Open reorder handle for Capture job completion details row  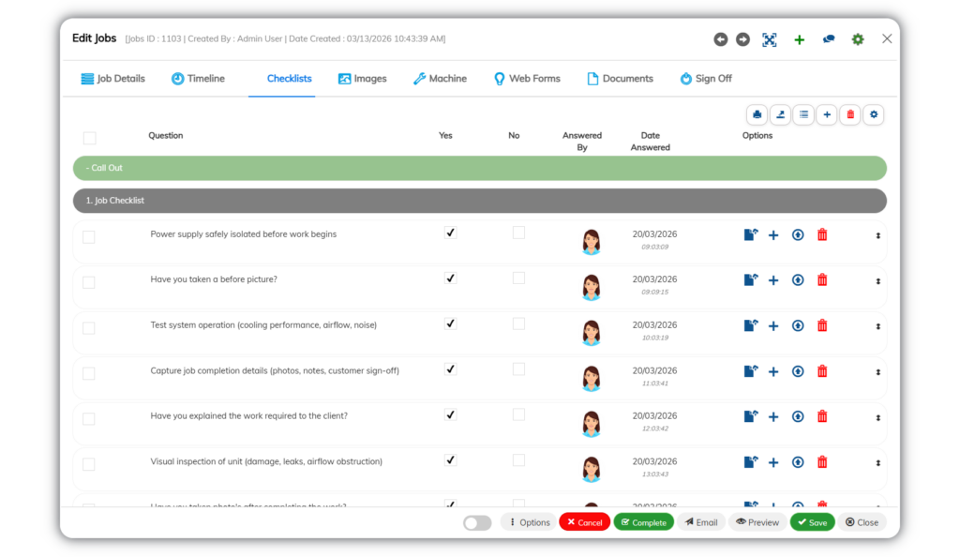click(x=877, y=372)
